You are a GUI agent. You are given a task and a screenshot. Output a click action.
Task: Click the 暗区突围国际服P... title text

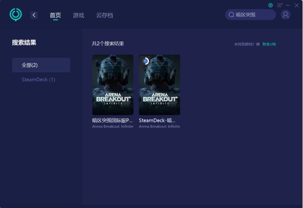112,120
